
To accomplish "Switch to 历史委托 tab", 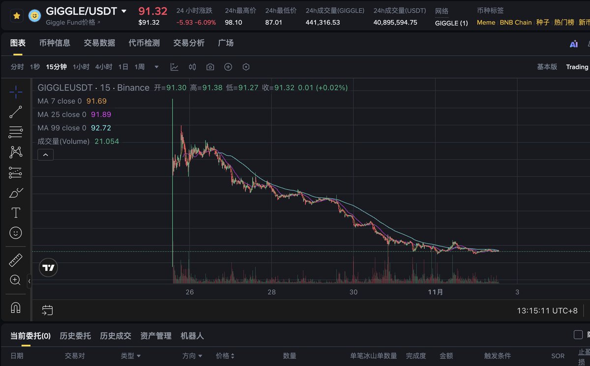I will [75, 336].
